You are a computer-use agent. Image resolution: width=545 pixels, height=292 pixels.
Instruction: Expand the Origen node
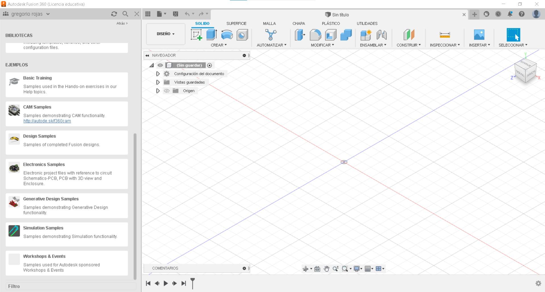158,91
